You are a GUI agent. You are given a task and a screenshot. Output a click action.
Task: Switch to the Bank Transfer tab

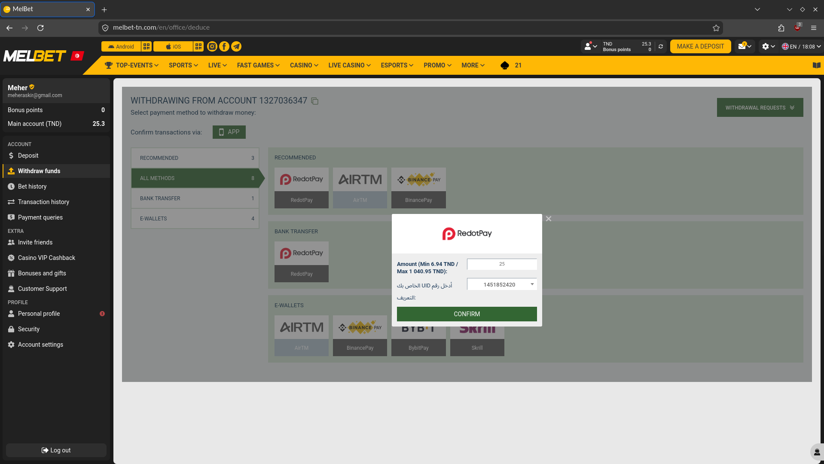195,198
